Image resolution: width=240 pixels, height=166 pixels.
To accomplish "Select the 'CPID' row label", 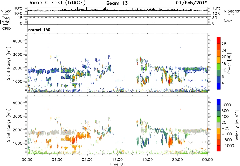I will point(7,28).
